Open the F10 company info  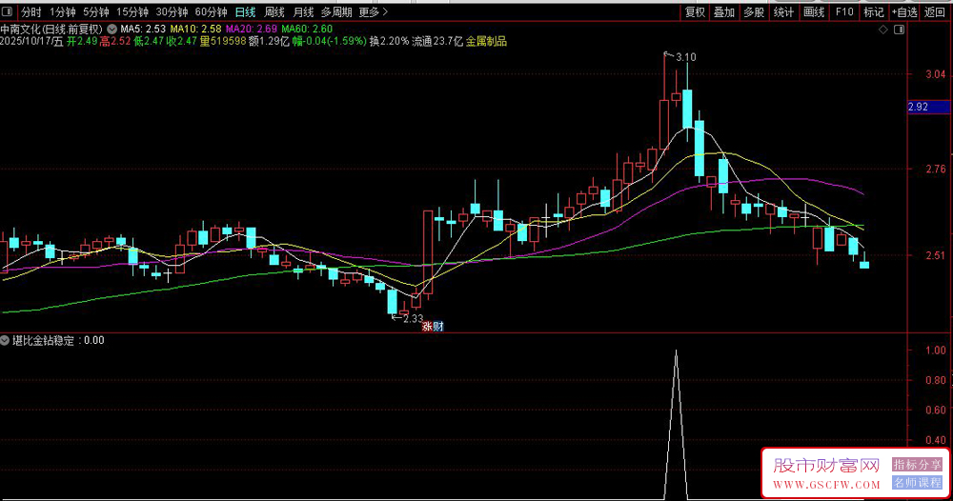844,12
